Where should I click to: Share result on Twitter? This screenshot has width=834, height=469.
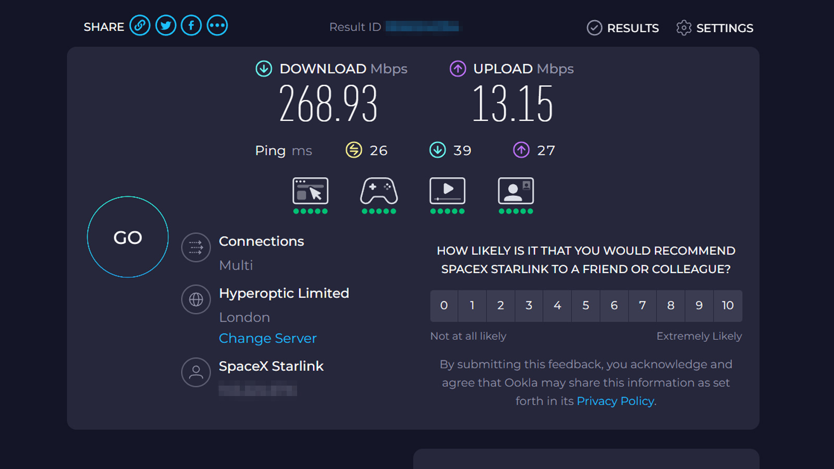tap(166, 26)
